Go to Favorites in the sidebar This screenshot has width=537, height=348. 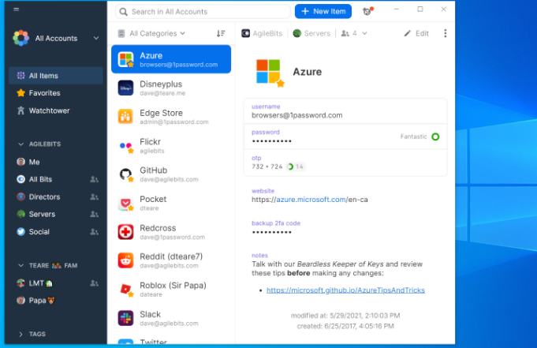pos(44,93)
